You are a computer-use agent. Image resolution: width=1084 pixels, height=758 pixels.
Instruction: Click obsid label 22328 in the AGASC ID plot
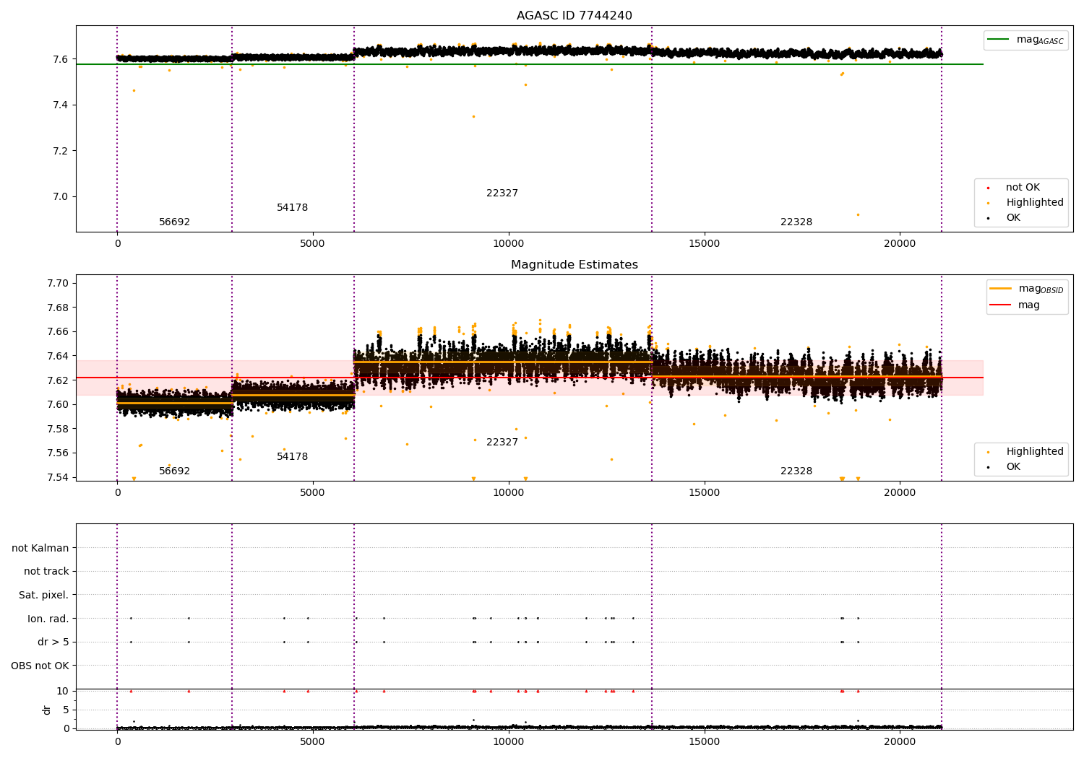(x=796, y=222)
